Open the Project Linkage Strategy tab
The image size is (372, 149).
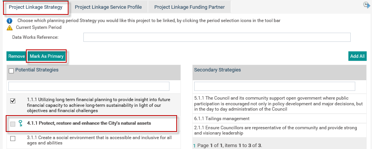tap(35, 7)
